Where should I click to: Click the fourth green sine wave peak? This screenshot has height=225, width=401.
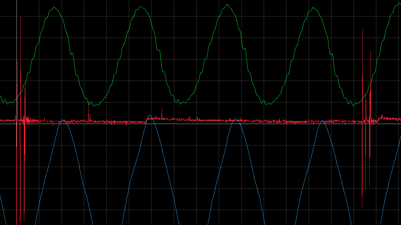pos(314,8)
